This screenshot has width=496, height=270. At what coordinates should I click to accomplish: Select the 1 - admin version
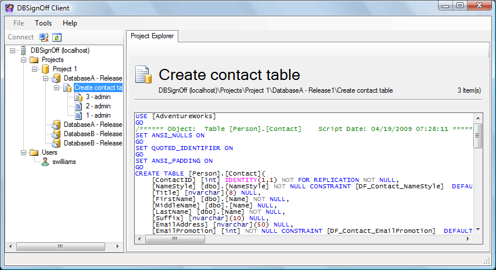coord(98,115)
